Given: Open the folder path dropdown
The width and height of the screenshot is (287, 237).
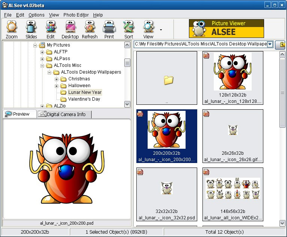Looking at the screenshot, I should [270, 44].
